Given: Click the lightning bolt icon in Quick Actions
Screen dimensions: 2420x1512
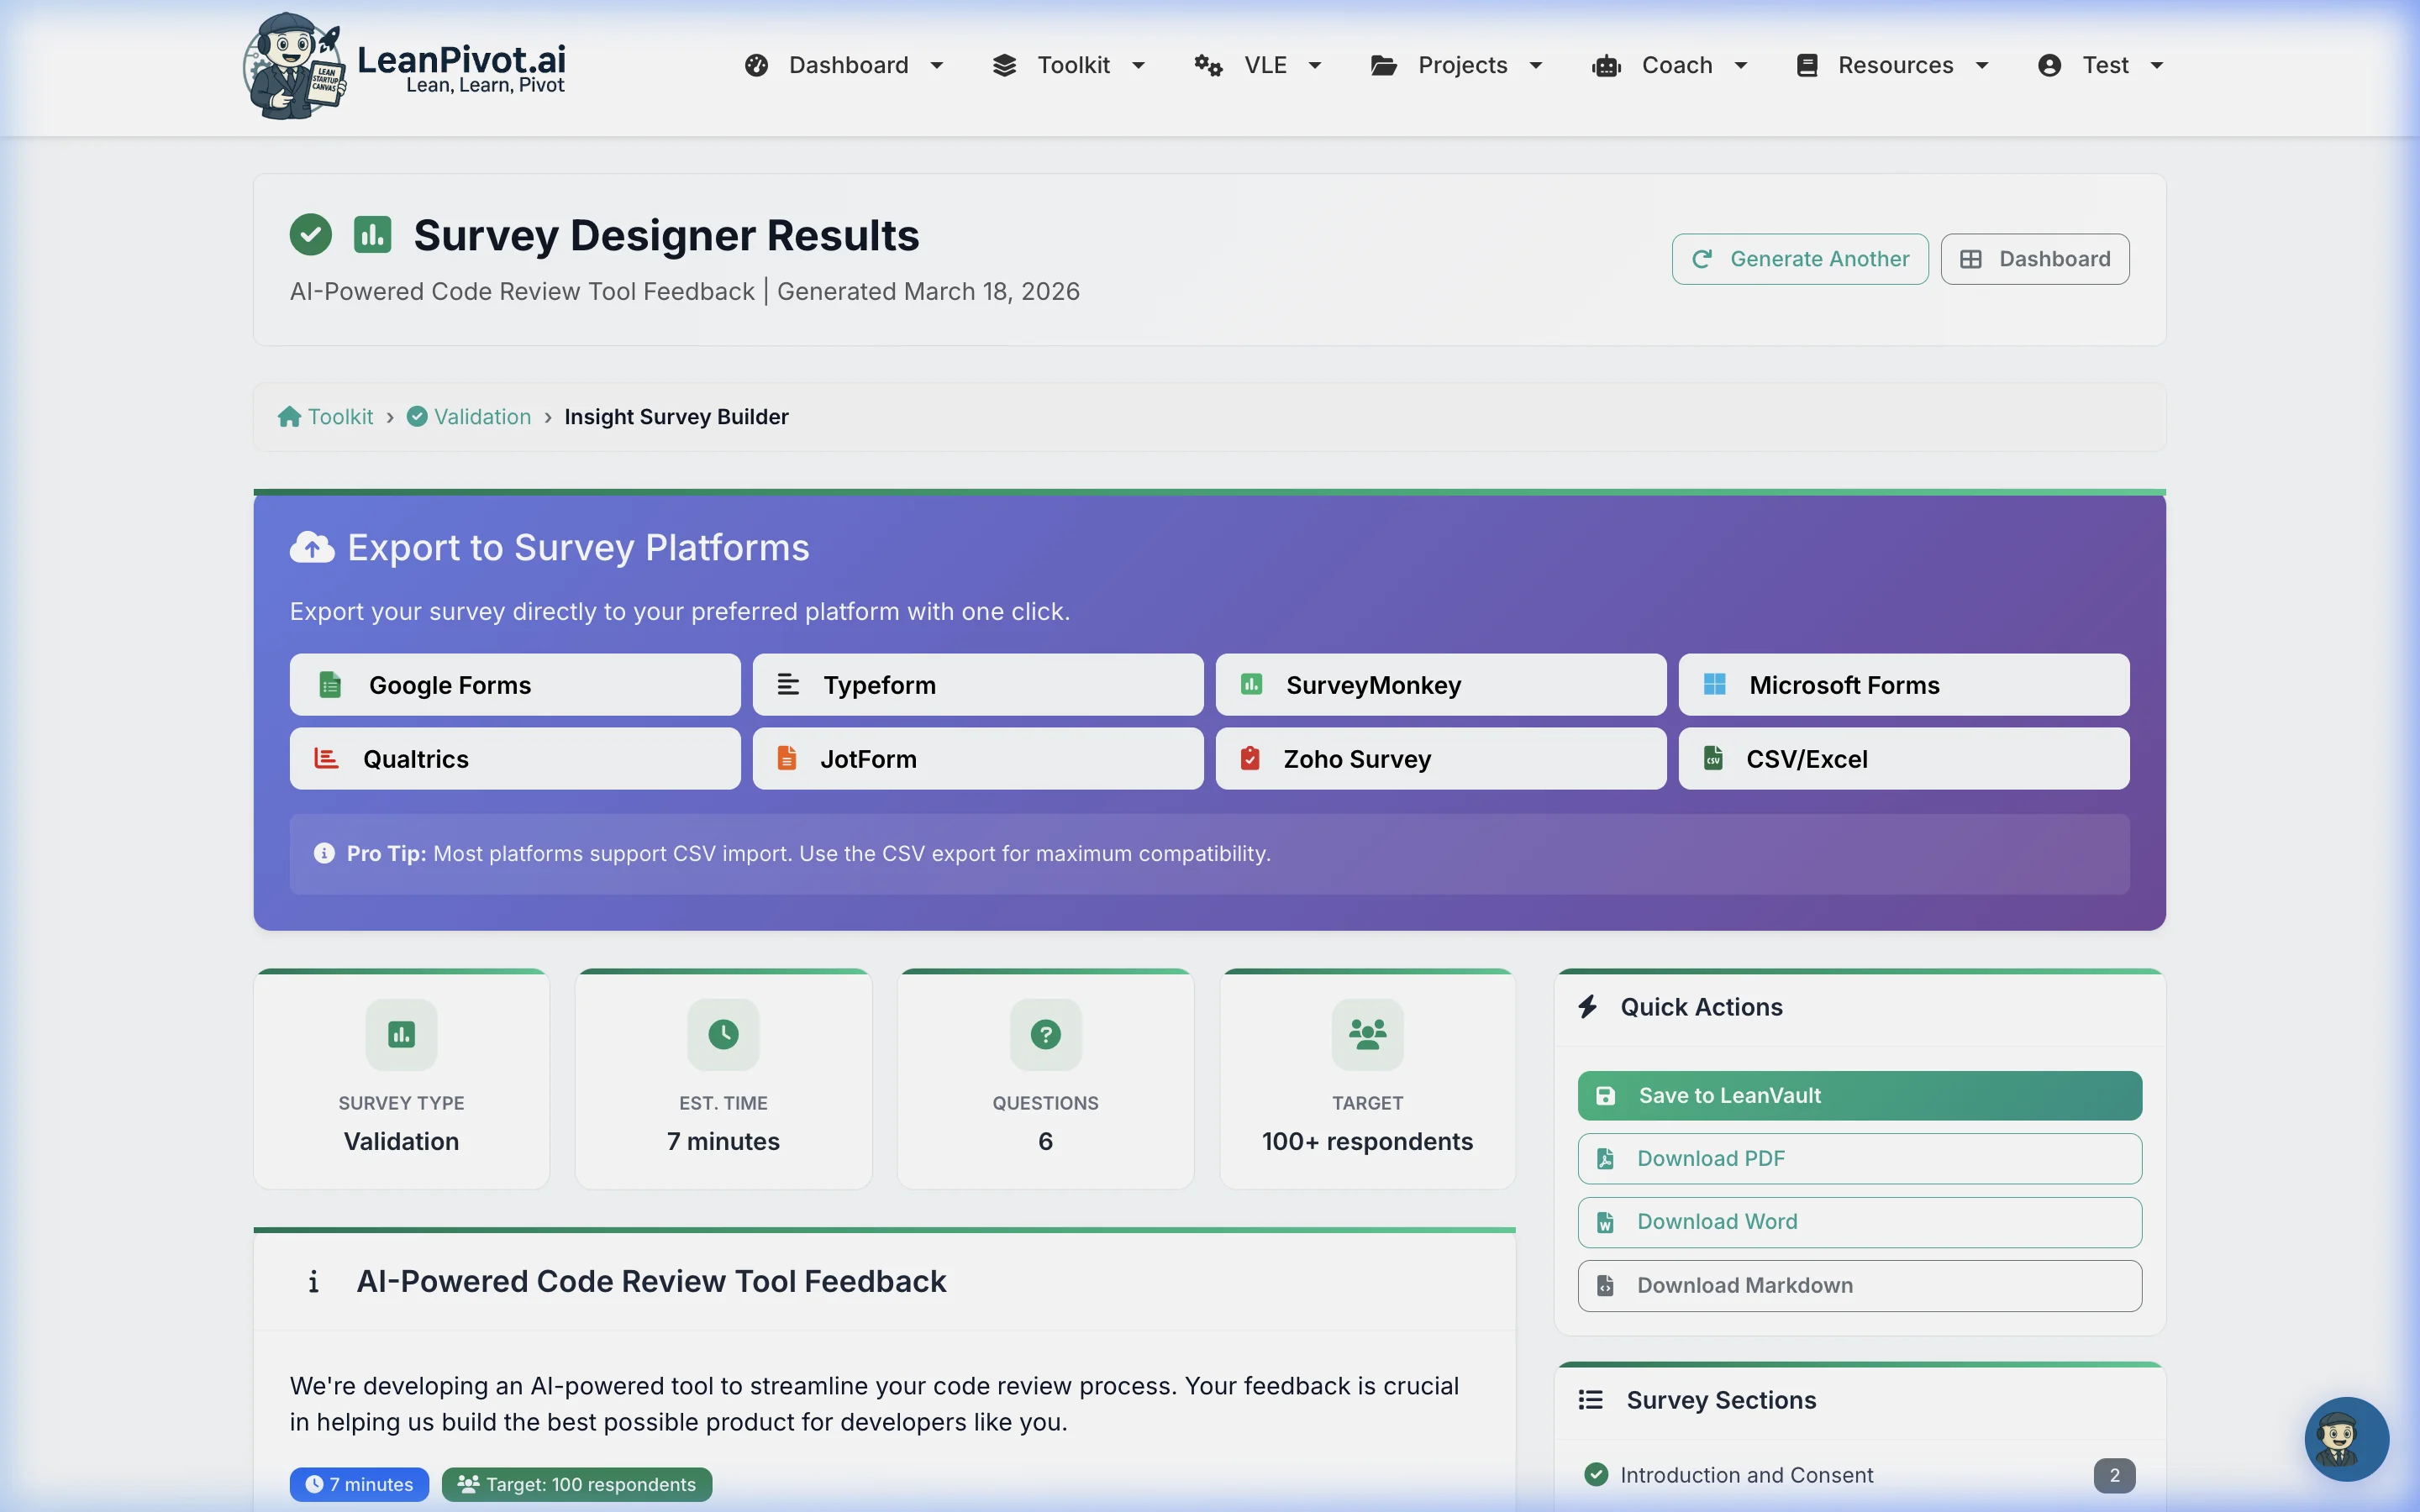Looking at the screenshot, I should pos(1590,1007).
